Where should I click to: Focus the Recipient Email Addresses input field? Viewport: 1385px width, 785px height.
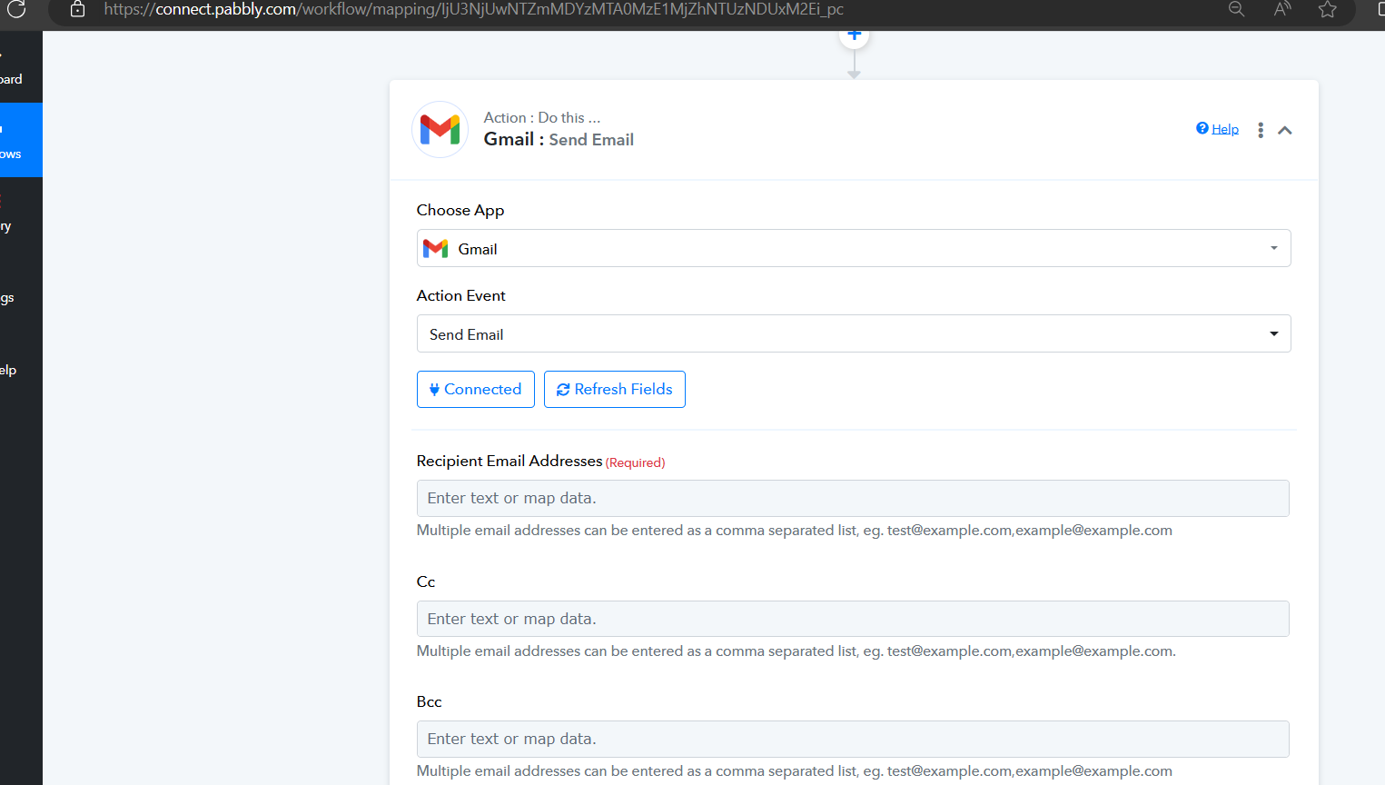tap(853, 498)
